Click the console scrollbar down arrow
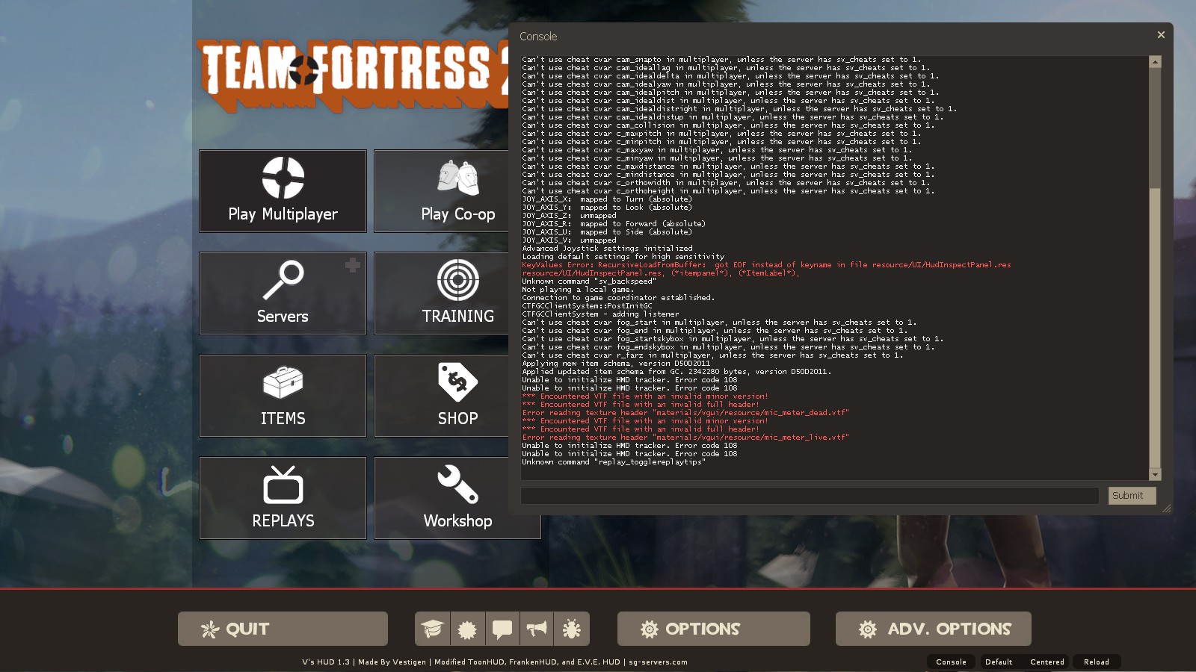Screen dimensions: 1196x672 click(1155, 474)
